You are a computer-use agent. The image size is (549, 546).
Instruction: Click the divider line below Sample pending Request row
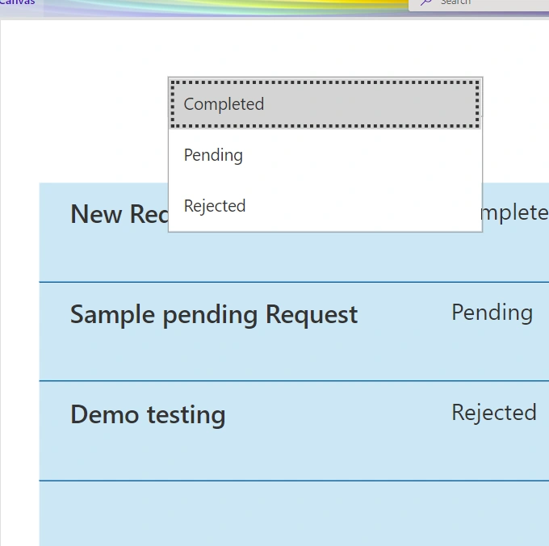(x=294, y=380)
